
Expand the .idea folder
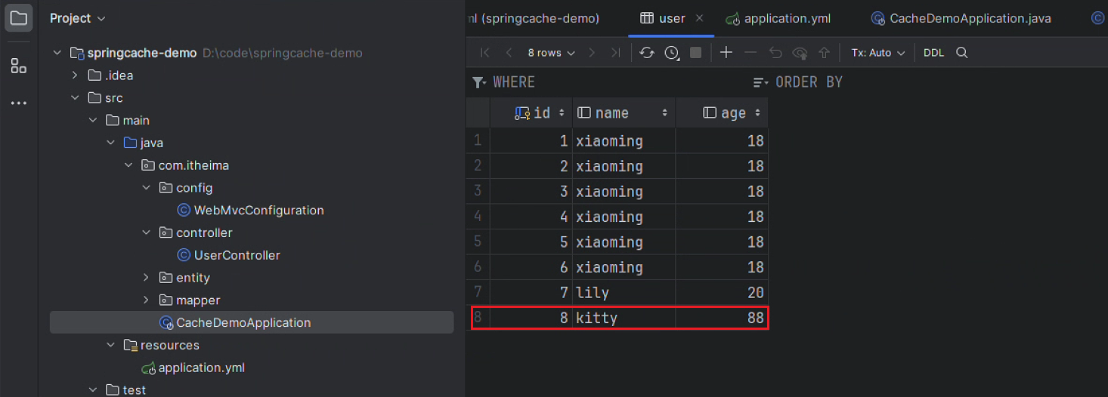tap(75, 75)
